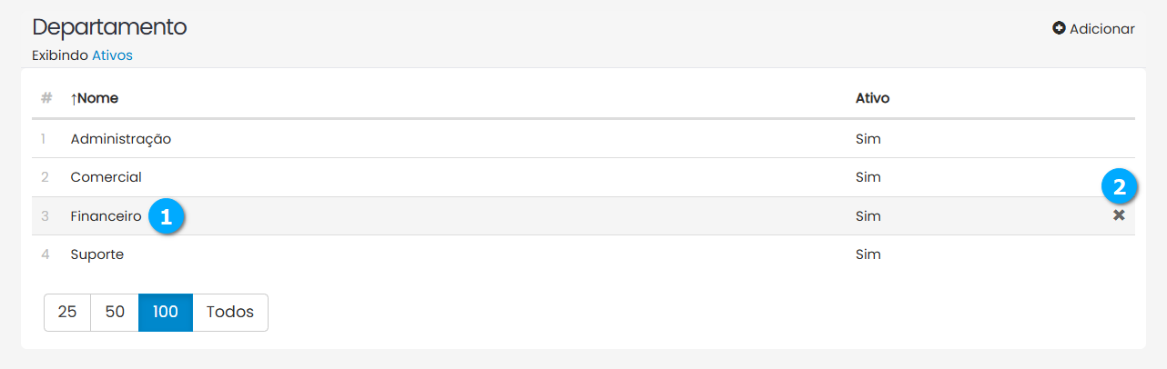Screen dimensions: 1167x369
Task: Click row number 4 for Suporte
Action: point(46,254)
